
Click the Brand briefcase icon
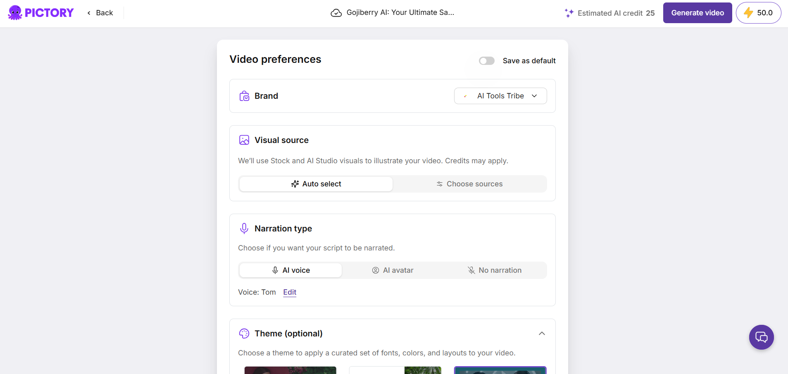pyautogui.click(x=244, y=96)
